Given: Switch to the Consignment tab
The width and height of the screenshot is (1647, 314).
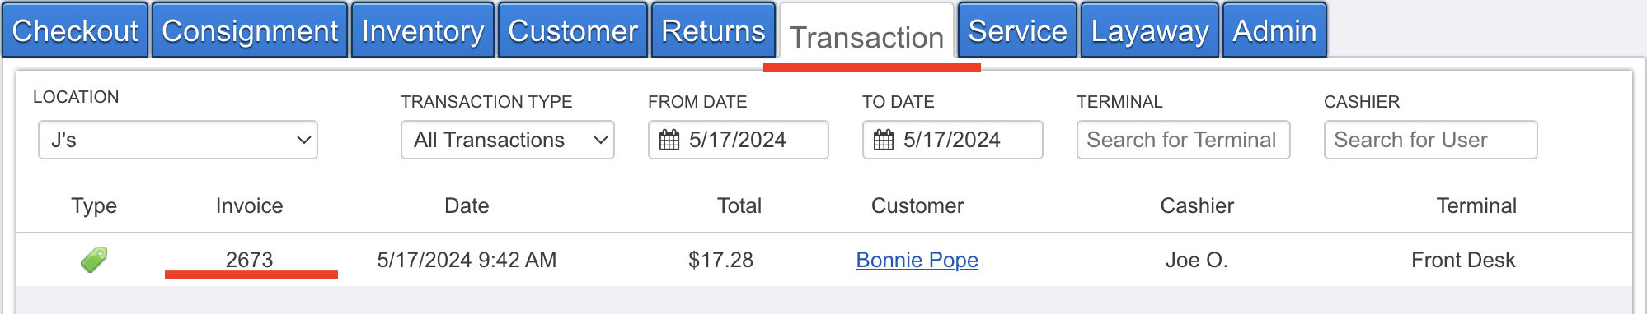Looking at the screenshot, I should click(250, 30).
